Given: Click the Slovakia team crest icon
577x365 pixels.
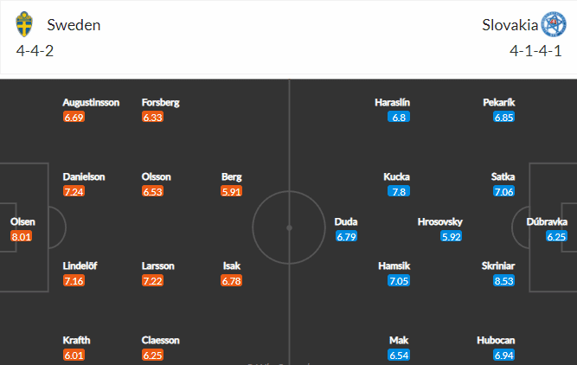Looking at the screenshot, I should [x=554, y=24].
